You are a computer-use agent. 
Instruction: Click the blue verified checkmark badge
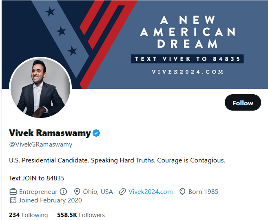[x=97, y=133]
